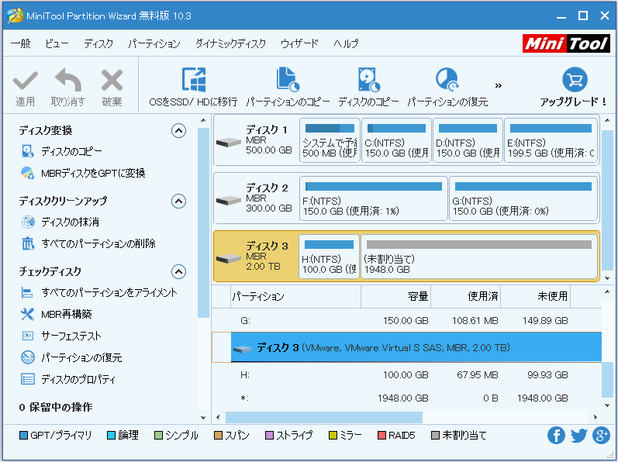618x462 pixels.
Task: Select the unallocated 1948.0 GB block on ディスク 3
Action: (478, 257)
